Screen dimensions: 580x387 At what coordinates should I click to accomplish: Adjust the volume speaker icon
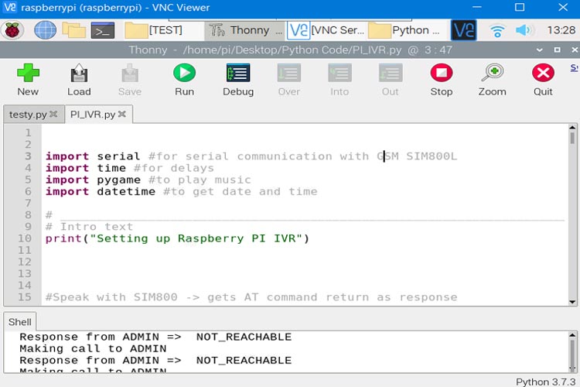(x=524, y=30)
